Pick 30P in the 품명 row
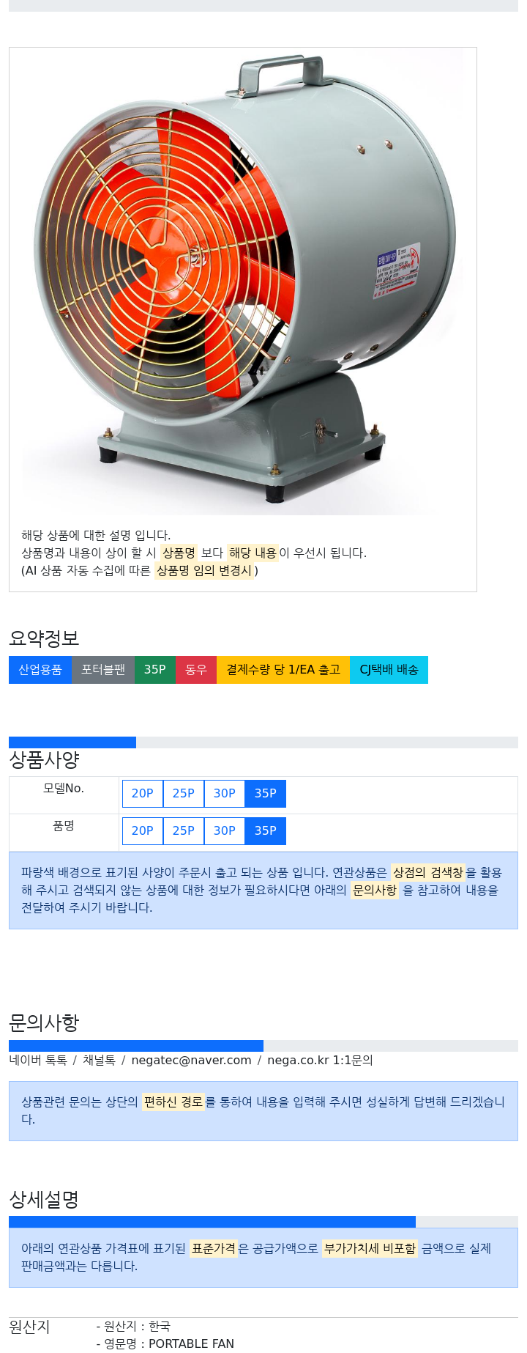Screen dimensions: 527x1353 [225, 830]
